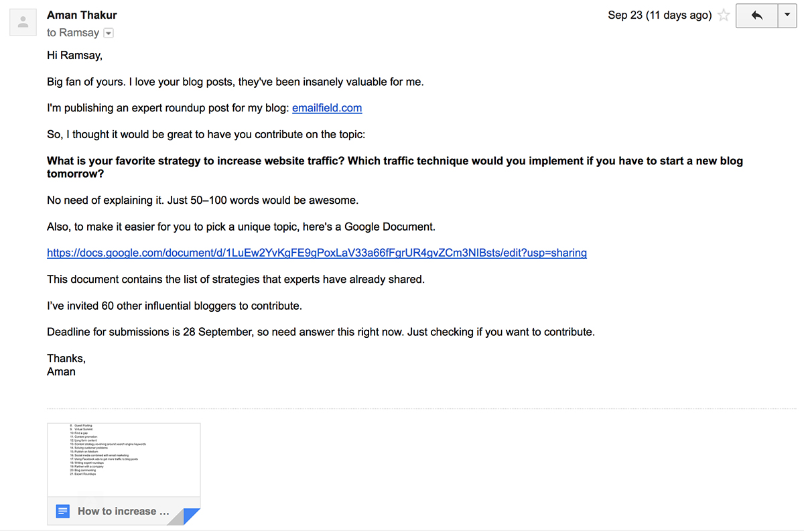804x531 pixels.
Task: Reply using the arrow button
Action: click(756, 15)
